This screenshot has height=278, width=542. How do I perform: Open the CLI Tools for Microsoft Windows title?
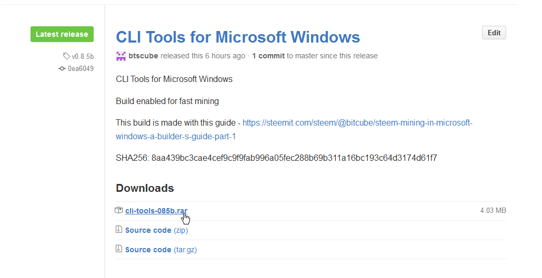[x=238, y=37]
